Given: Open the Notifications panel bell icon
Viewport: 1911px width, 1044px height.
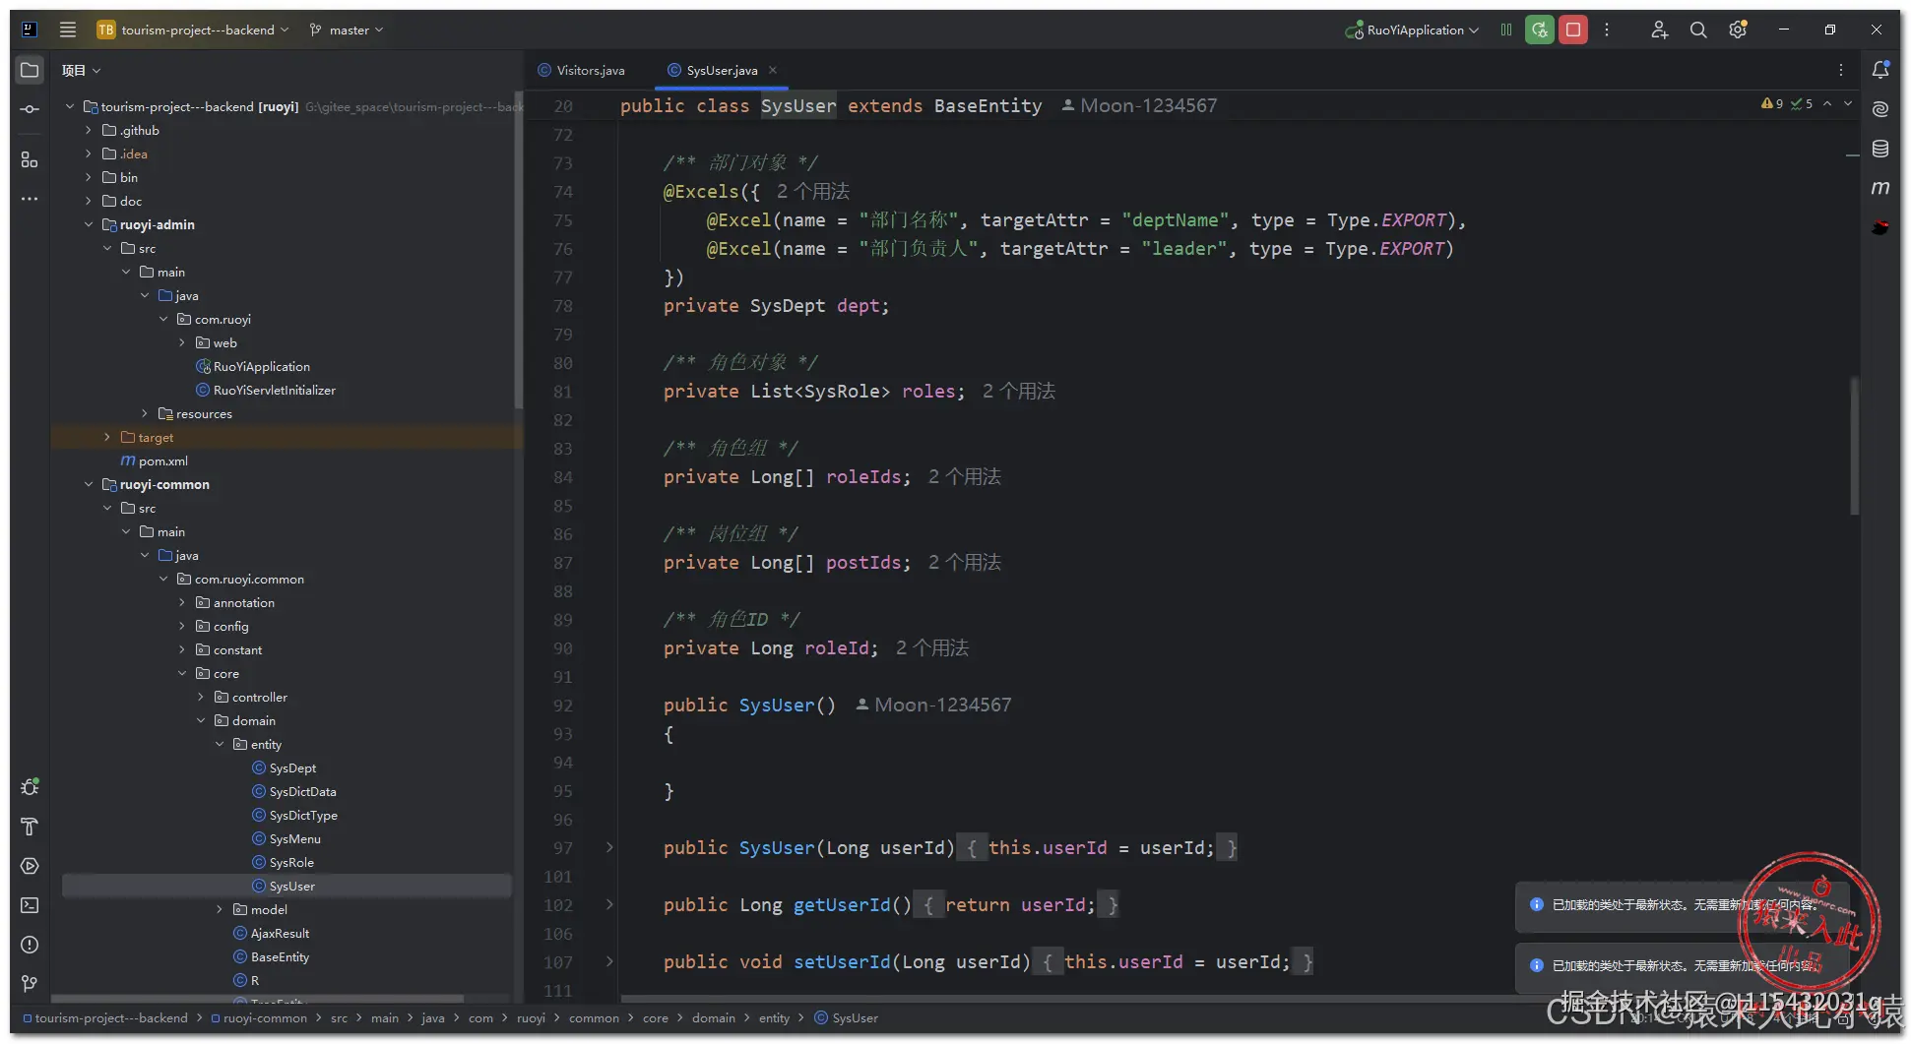Looking at the screenshot, I should click(1880, 70).
